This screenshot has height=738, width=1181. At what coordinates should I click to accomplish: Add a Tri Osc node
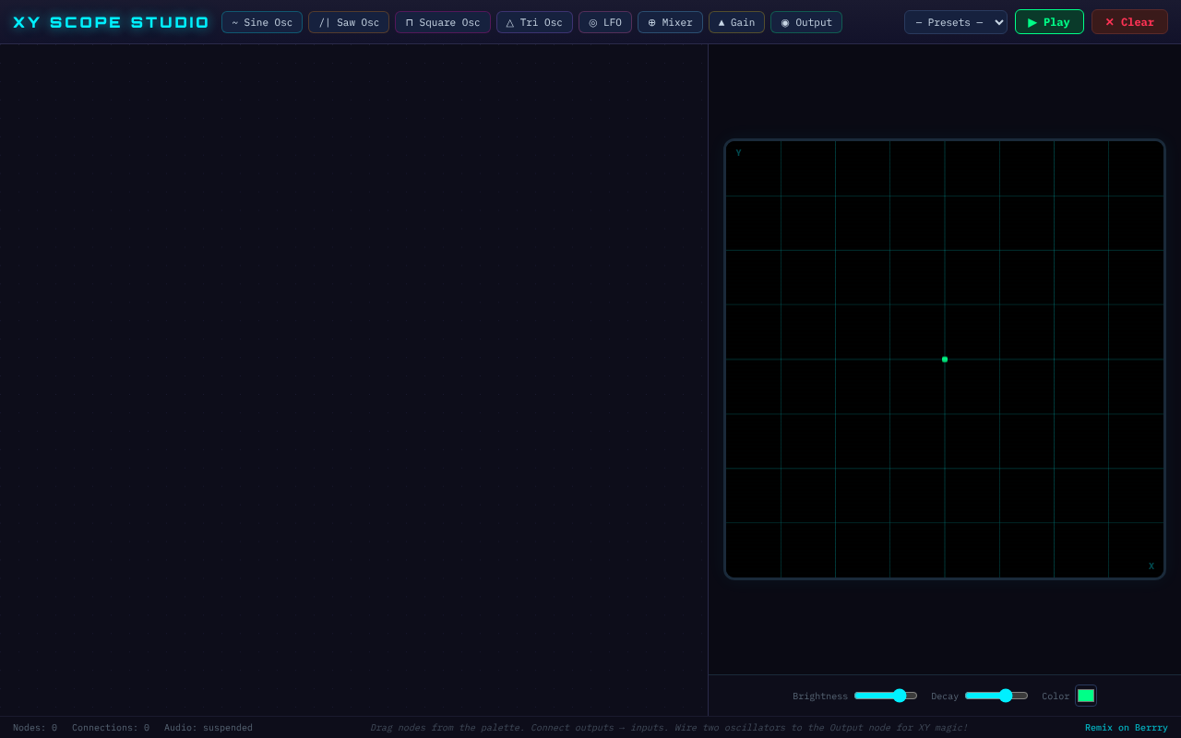[534, 22]
